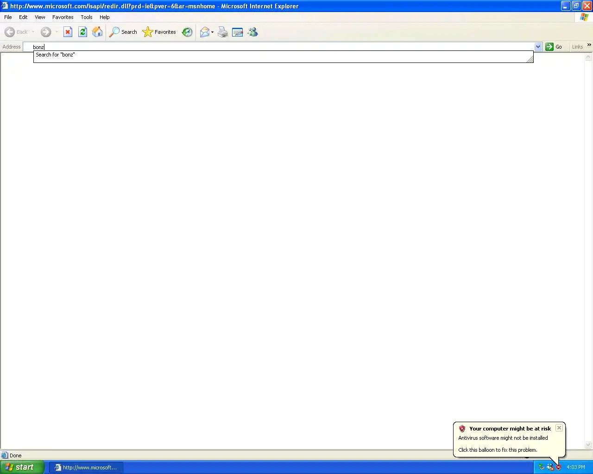Open the View menu
Screen dimensions: 593x474
click(x=40, y=17)
